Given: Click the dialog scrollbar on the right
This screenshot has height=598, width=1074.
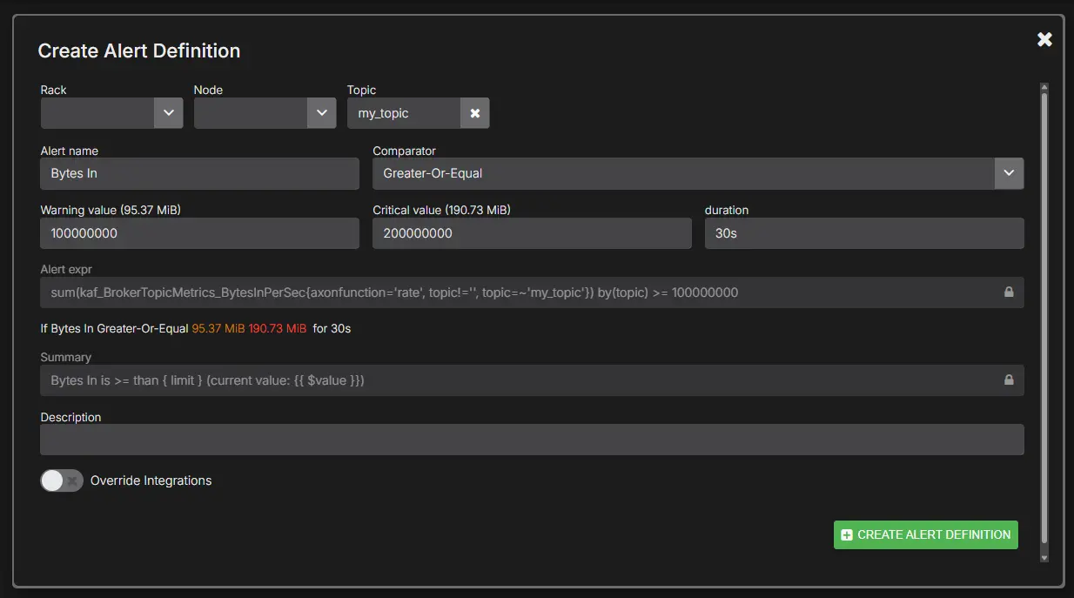Looking at the screenshot, I should coord(1044,322).
